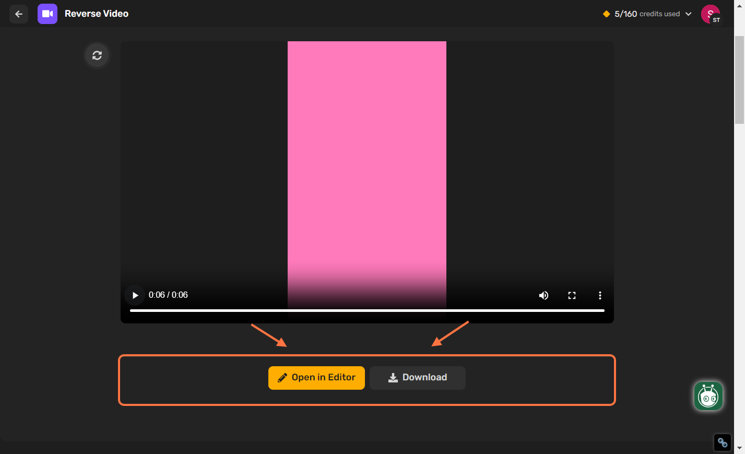Click the link icon near bottom right
The height and width of the screenshot is (454, 745).
723,442
